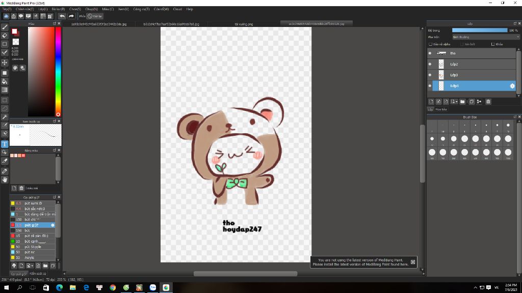Switch to the Hoa tiêu tab
Viewport: 522px width, 293px height.
point(441,109)
